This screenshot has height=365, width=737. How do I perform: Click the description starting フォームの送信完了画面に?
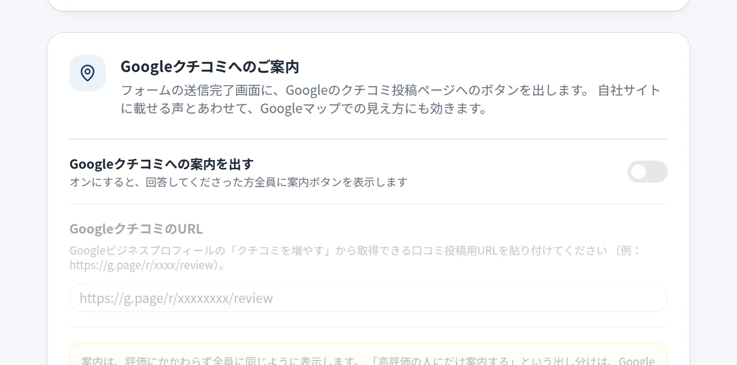pyautogui.click(x=391, y=99)
